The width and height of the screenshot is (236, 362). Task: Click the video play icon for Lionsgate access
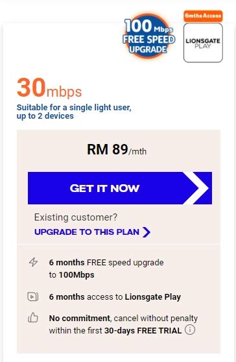(x=33, y=296)
